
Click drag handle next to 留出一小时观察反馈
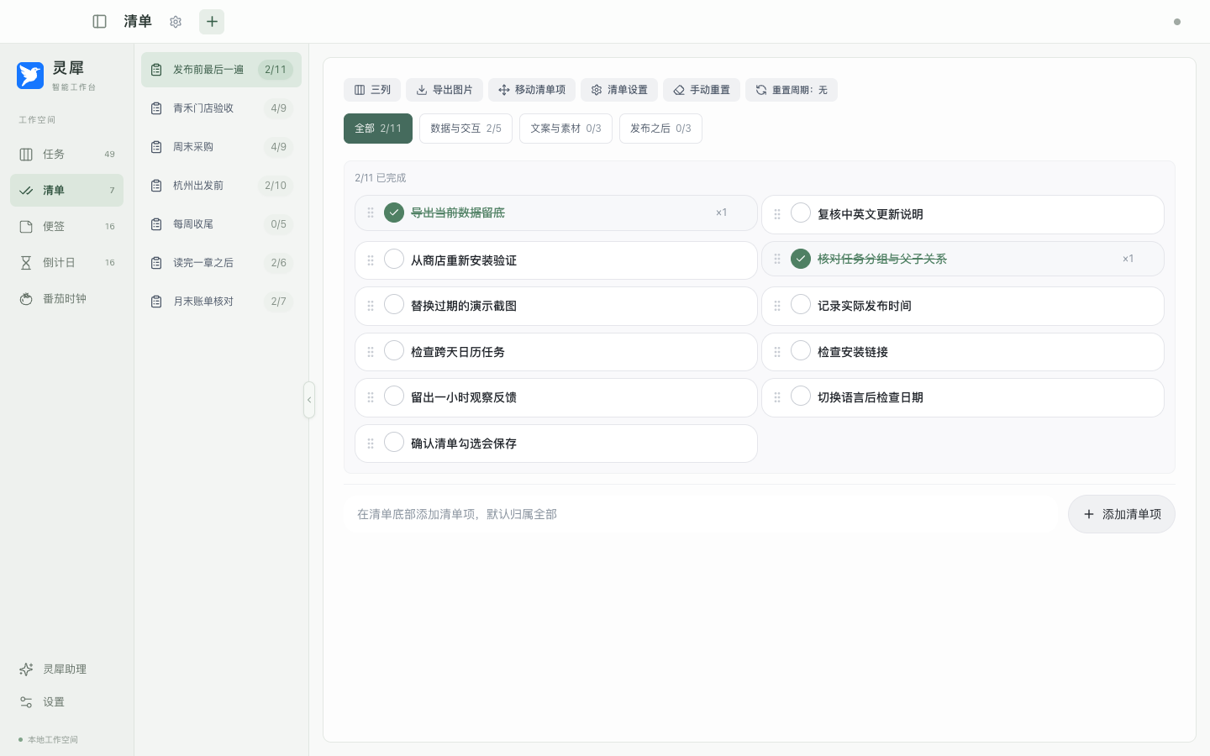click(x=371, y=397)
